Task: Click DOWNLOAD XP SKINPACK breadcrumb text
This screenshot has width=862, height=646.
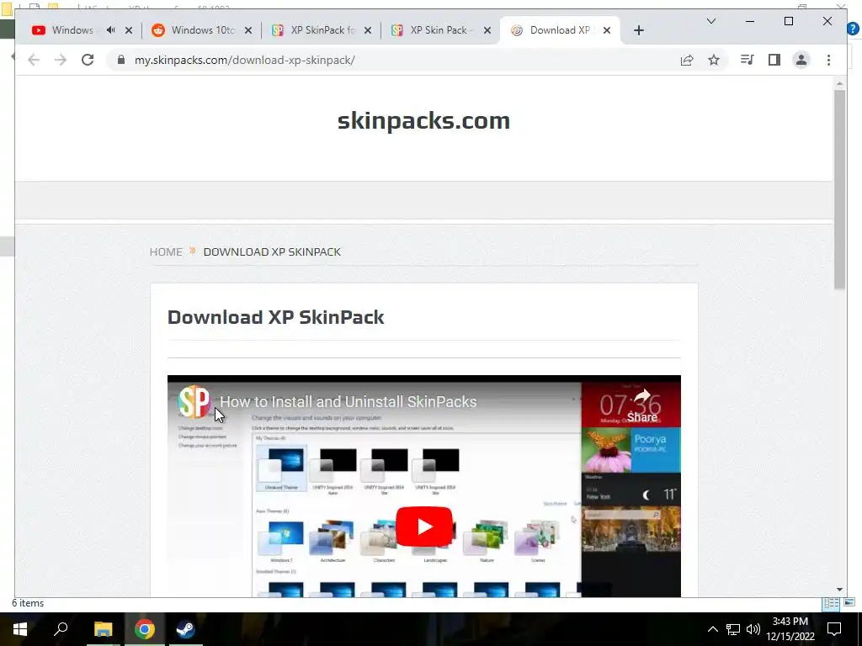Action: coord(272,252)
